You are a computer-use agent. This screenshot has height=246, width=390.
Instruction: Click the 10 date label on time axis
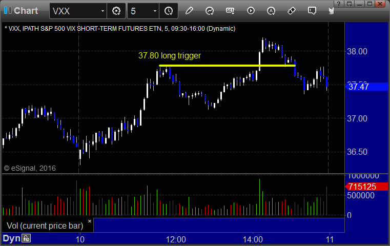click(80, 239)
